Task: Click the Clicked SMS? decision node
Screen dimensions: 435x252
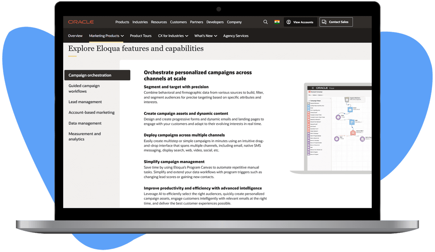Action: click(x=353, y=133)
